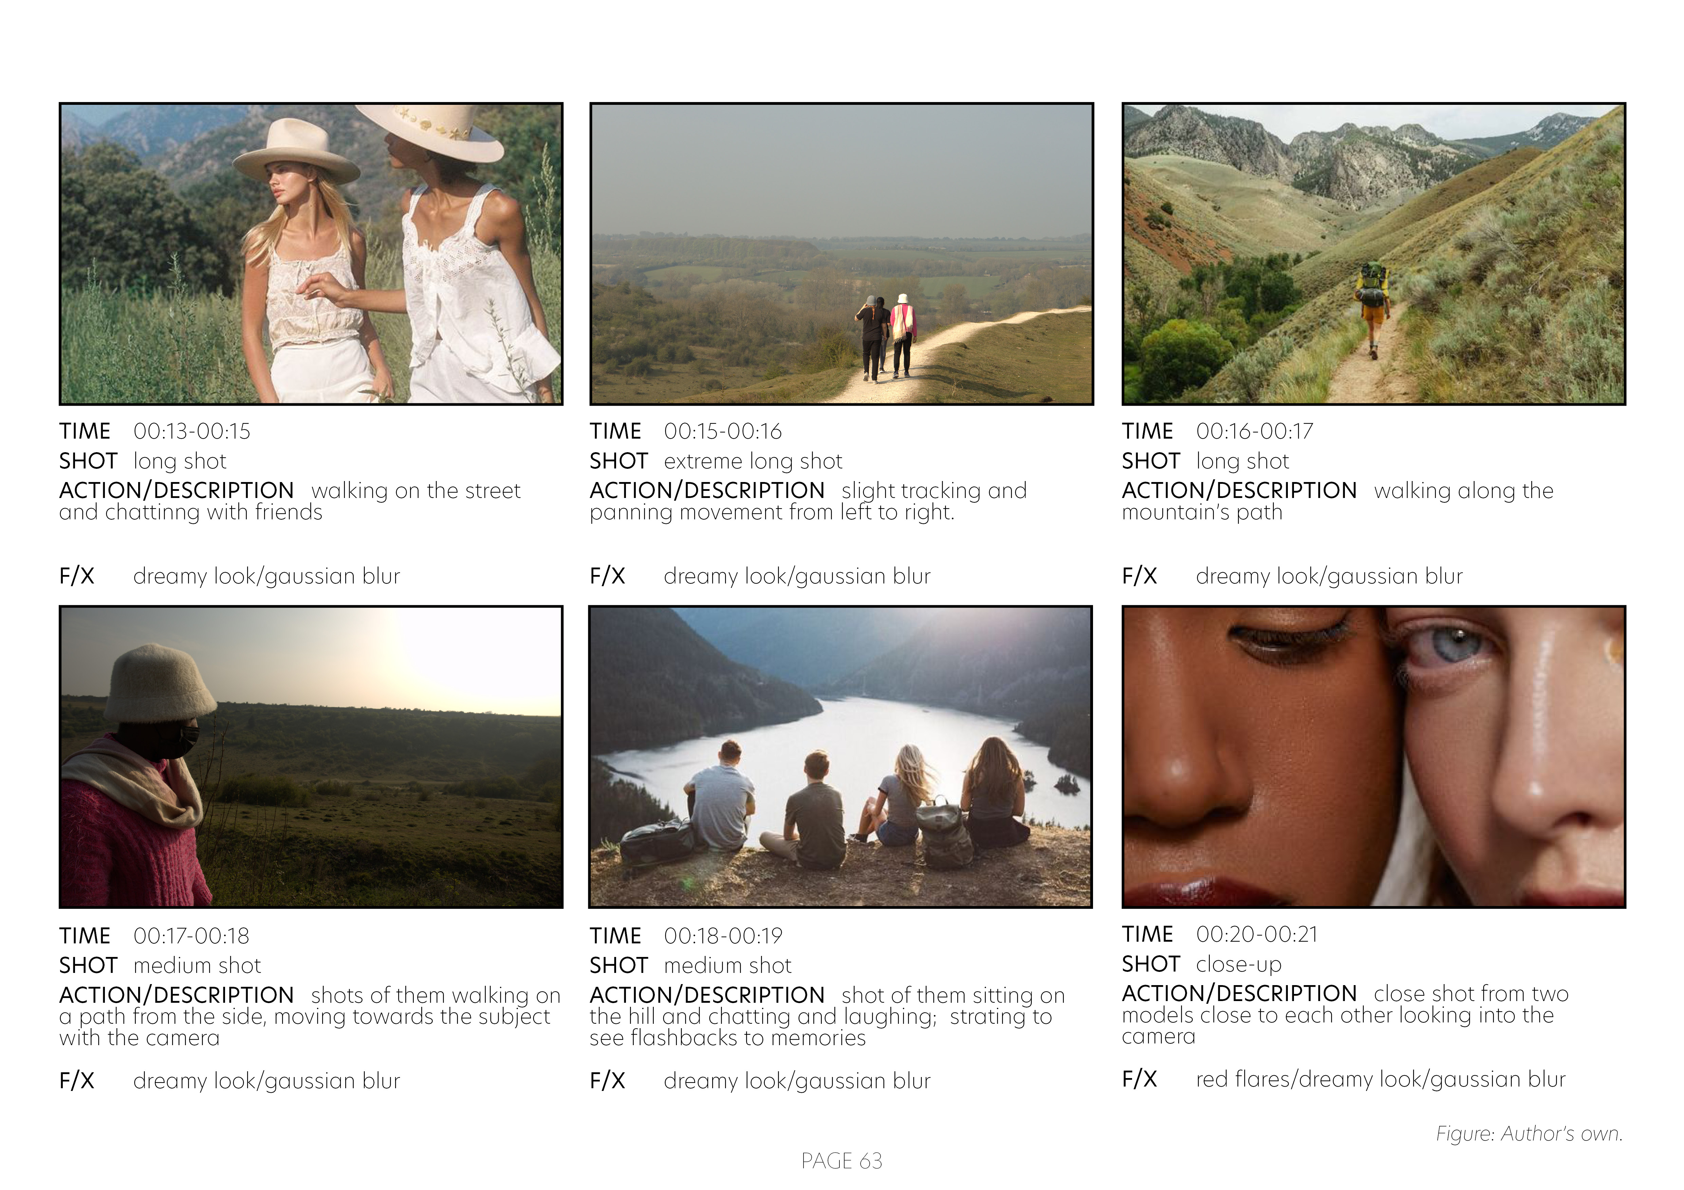Select the bucket hat sunset image
This screenshot has width=1684, height=1190.
pos(311,757)
